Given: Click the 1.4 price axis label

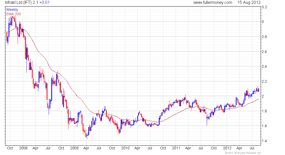Looking at the screenshot, I should 264,141.
